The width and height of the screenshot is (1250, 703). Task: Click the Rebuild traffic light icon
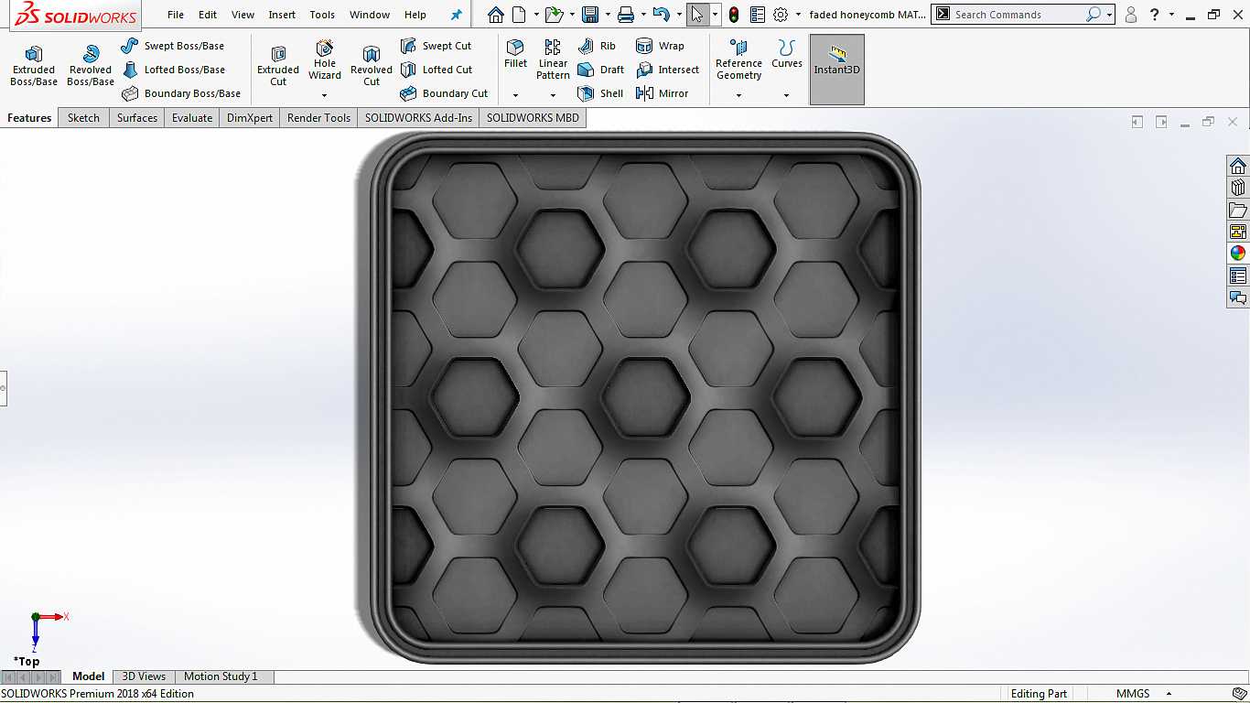point(734,15)
